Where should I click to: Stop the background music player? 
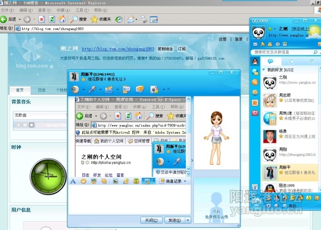pyautogui.click(x=32, y=125)
